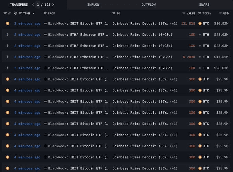Switch to the INFLOW tab
The width and height of the screenshot is (233, 172).
pos(93,5)
